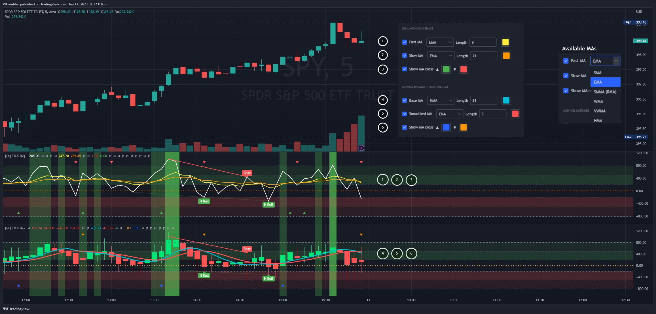The image size is (656, 314).
Task: Click the PtGambler published on TradingView.com header
Action: (55, 4)
